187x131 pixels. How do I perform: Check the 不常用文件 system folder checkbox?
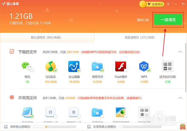(102, 116)
